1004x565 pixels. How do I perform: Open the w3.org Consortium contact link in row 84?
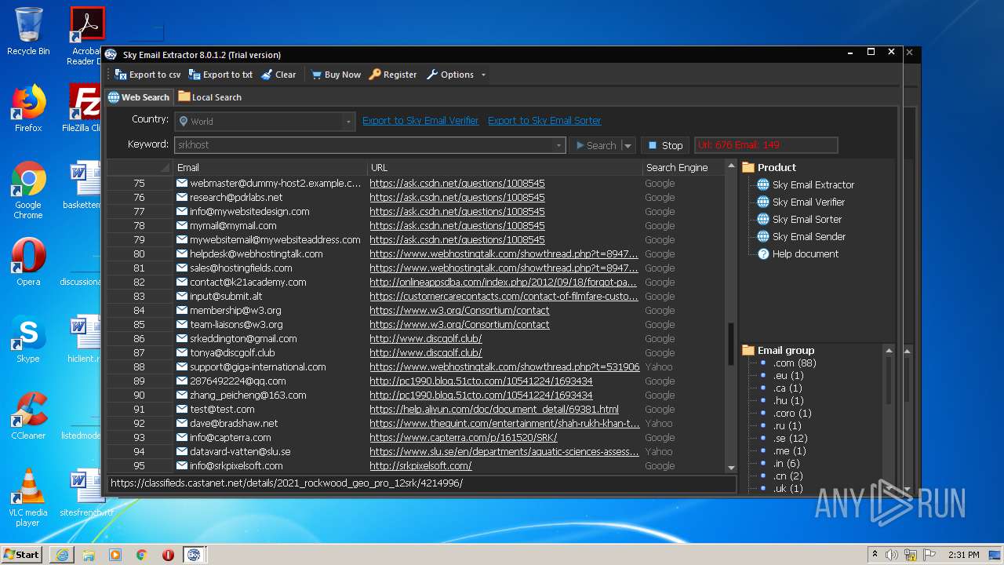[x=460, y=310]
